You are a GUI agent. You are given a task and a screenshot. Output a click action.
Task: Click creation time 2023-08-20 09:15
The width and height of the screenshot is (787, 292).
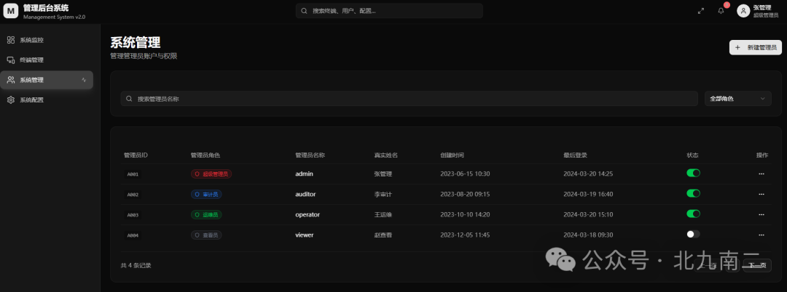pyautogui.click(x=465, y=194)
